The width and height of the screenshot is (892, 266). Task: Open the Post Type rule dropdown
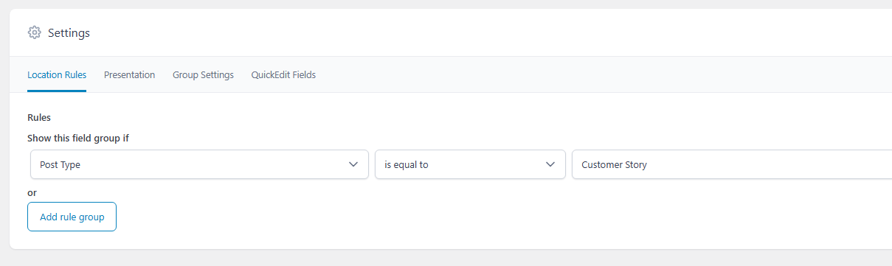coord(199,164)
